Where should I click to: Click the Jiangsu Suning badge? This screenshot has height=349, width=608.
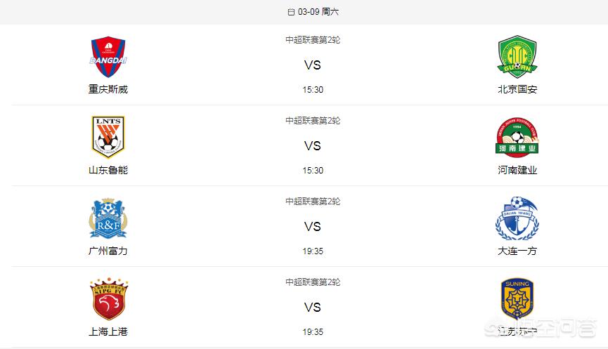point(517,298)
